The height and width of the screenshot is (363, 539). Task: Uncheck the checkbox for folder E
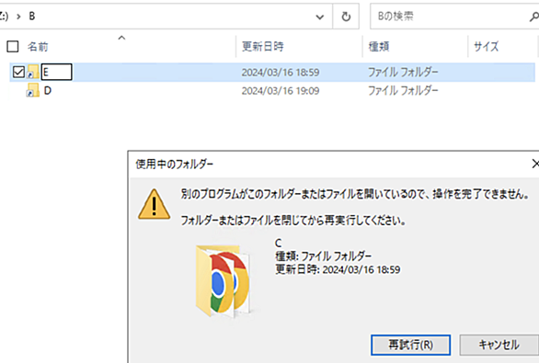18,72
